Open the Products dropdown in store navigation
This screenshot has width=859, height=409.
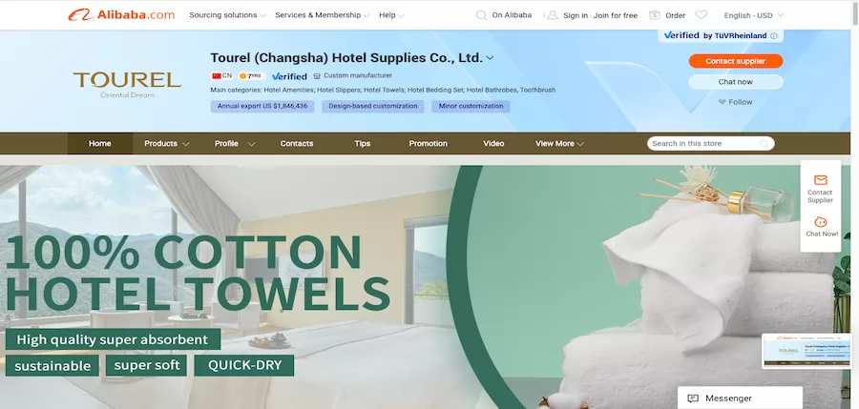[x=166, y=143]
